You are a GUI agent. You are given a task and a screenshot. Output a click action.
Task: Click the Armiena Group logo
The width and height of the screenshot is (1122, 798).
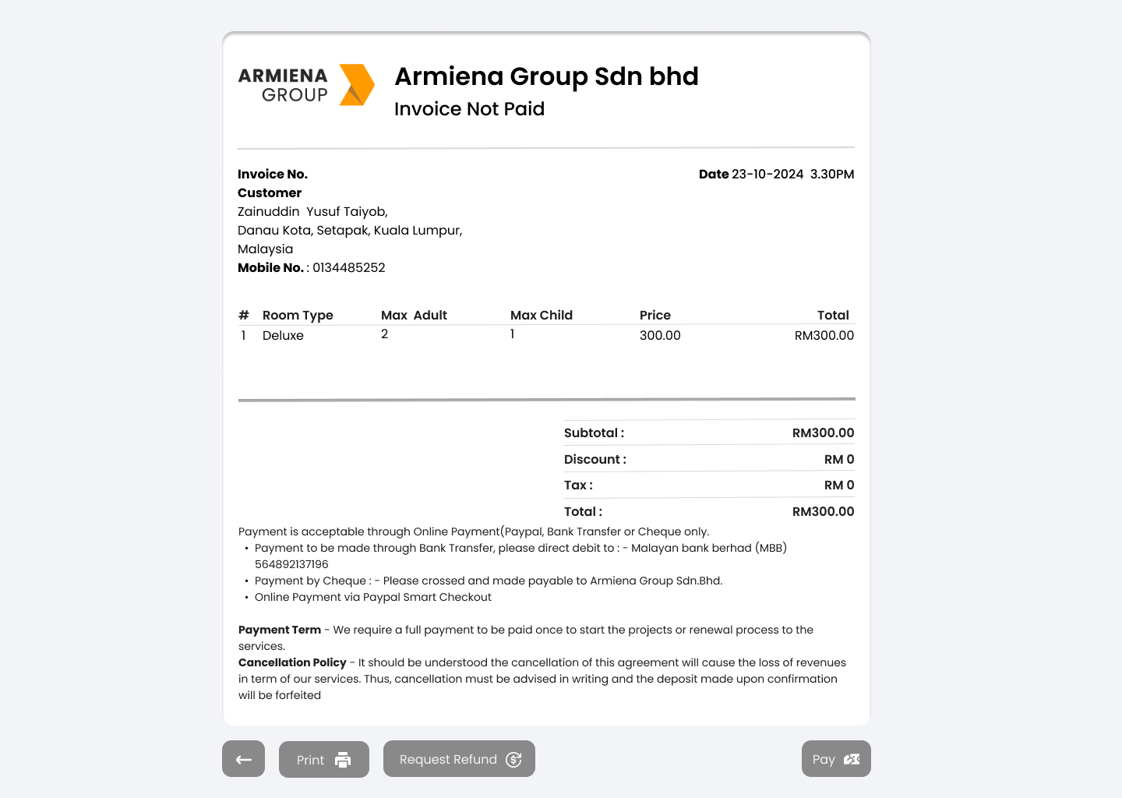tap(306, 85)
